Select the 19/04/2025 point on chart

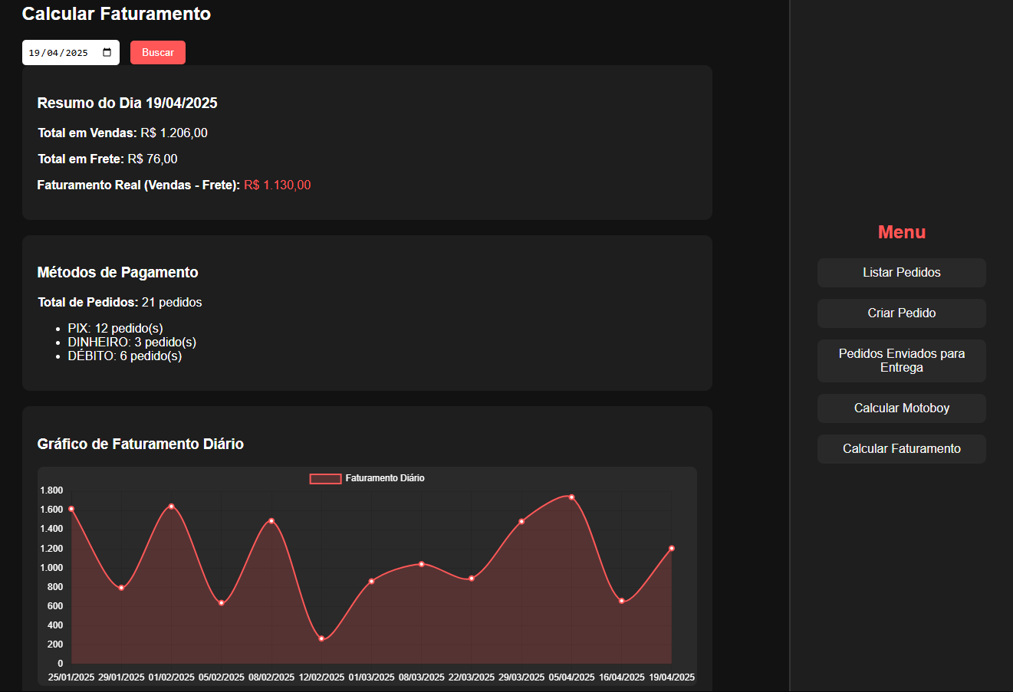(672, 548)
